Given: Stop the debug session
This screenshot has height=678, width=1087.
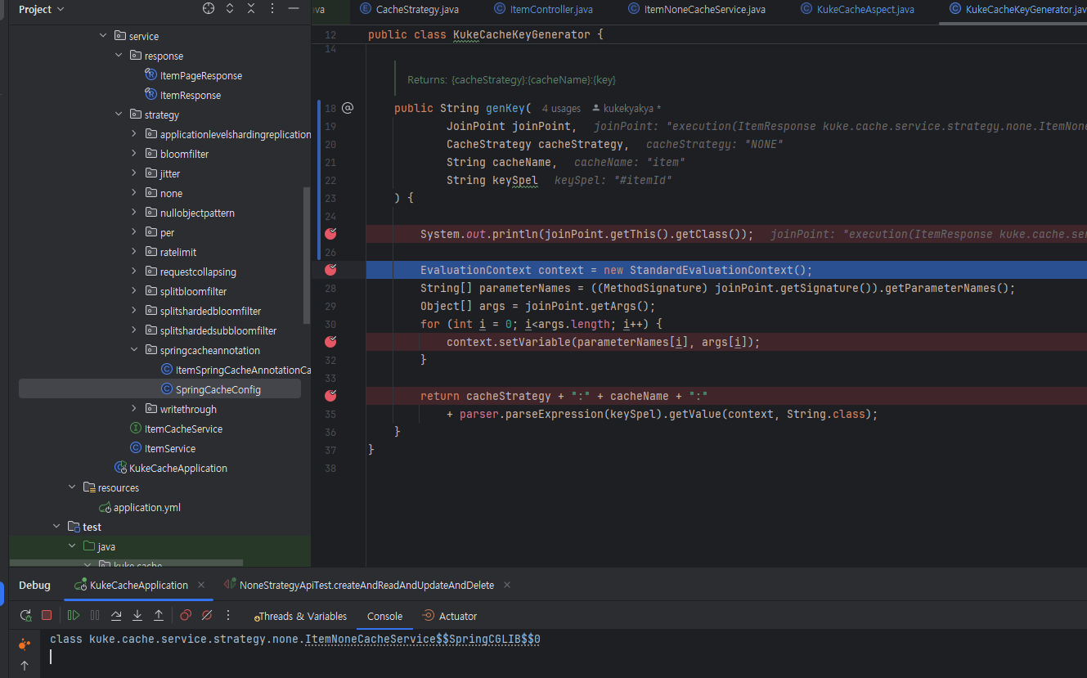Looking at the screenshot, I should [47, 616].
